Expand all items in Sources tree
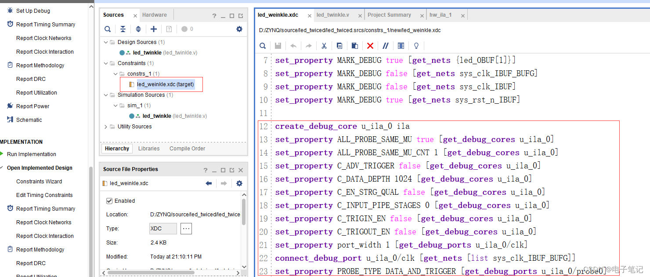Screen dimensions: 650x277 (x=138, y=29)
